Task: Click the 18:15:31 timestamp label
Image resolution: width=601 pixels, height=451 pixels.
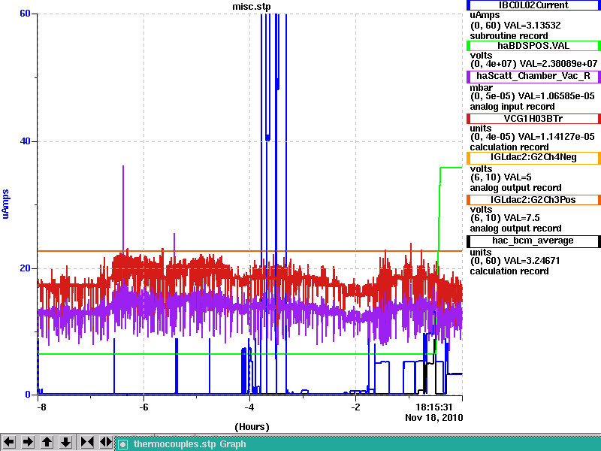Action: tap(434, 407)
